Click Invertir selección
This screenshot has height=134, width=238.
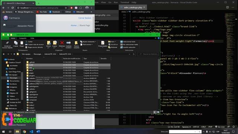[x=128, y=47]
